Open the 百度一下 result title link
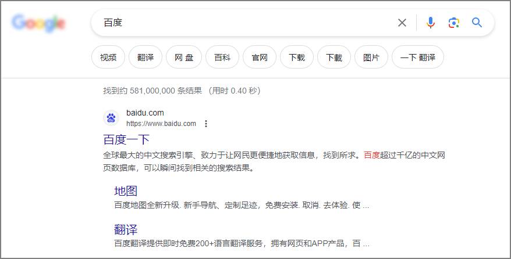Image resolution: width=511 pixels, height=259 pixels. (x=126, y=140)
